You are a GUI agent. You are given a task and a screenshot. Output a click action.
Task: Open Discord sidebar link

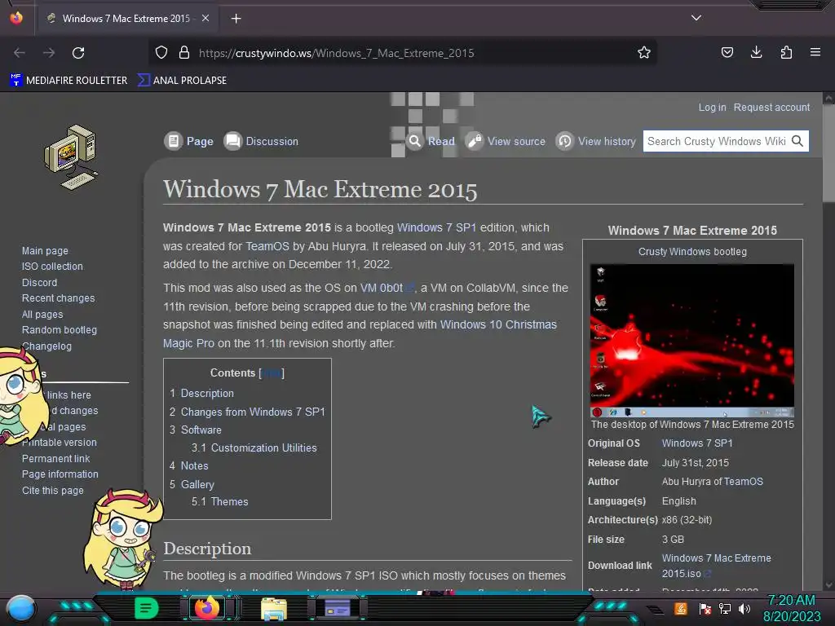(39, 283)
